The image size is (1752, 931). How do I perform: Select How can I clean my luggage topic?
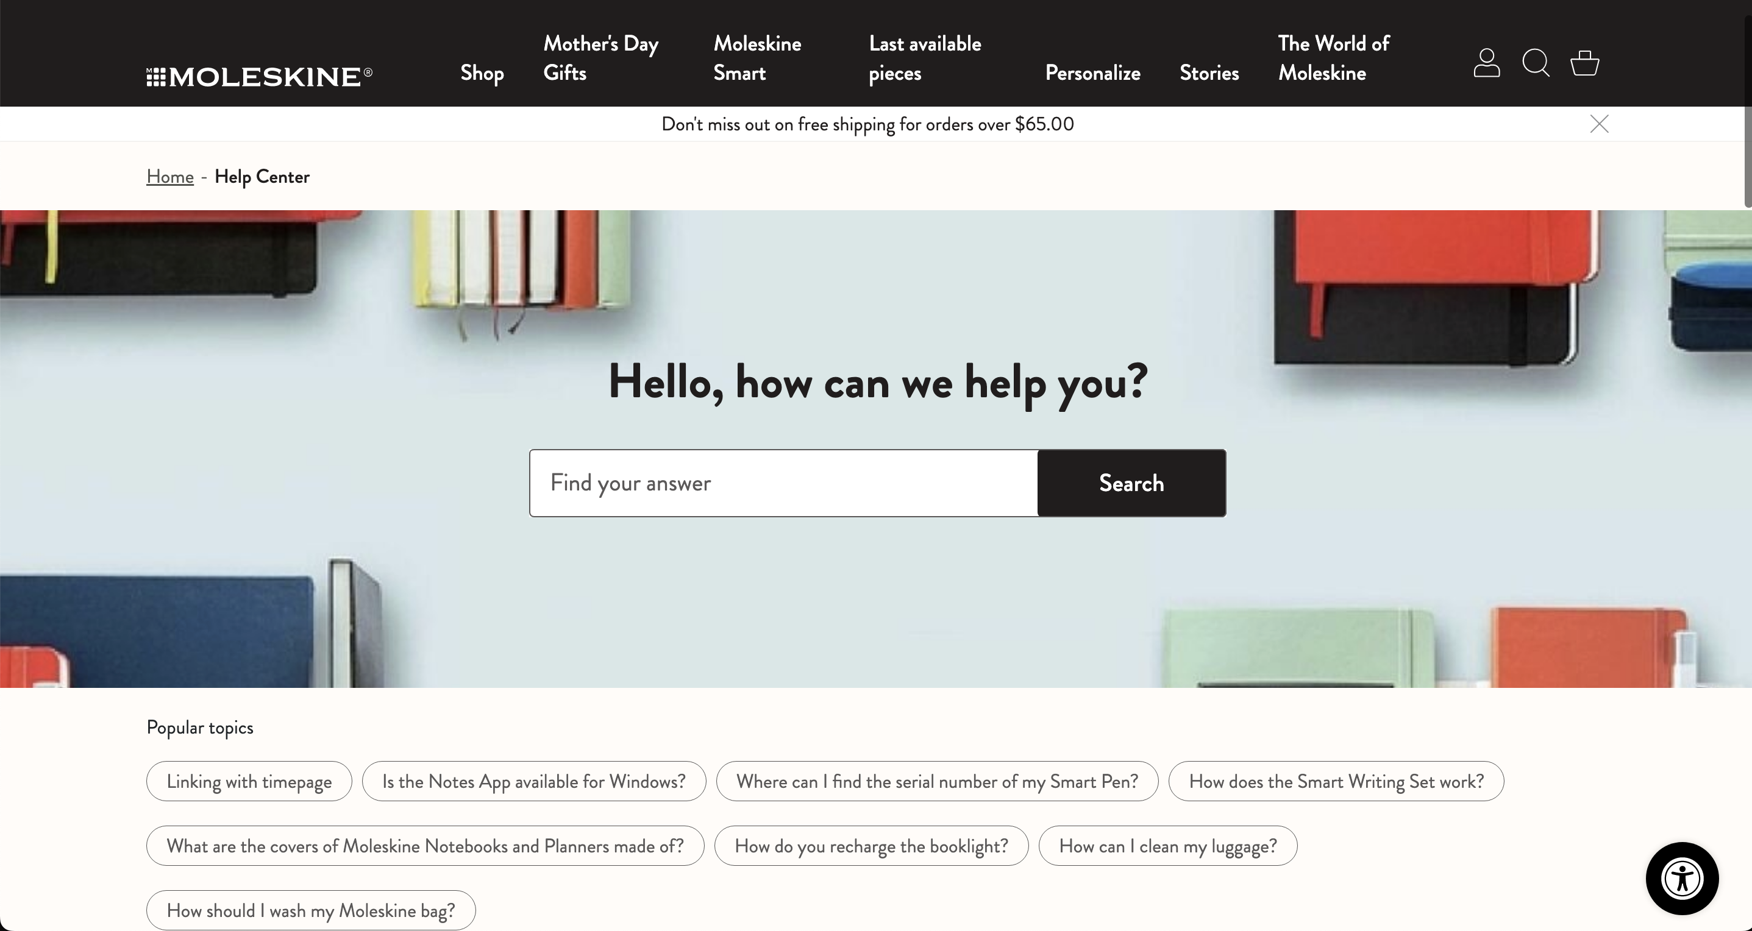pyautogui.click(x=1167, y=845)
